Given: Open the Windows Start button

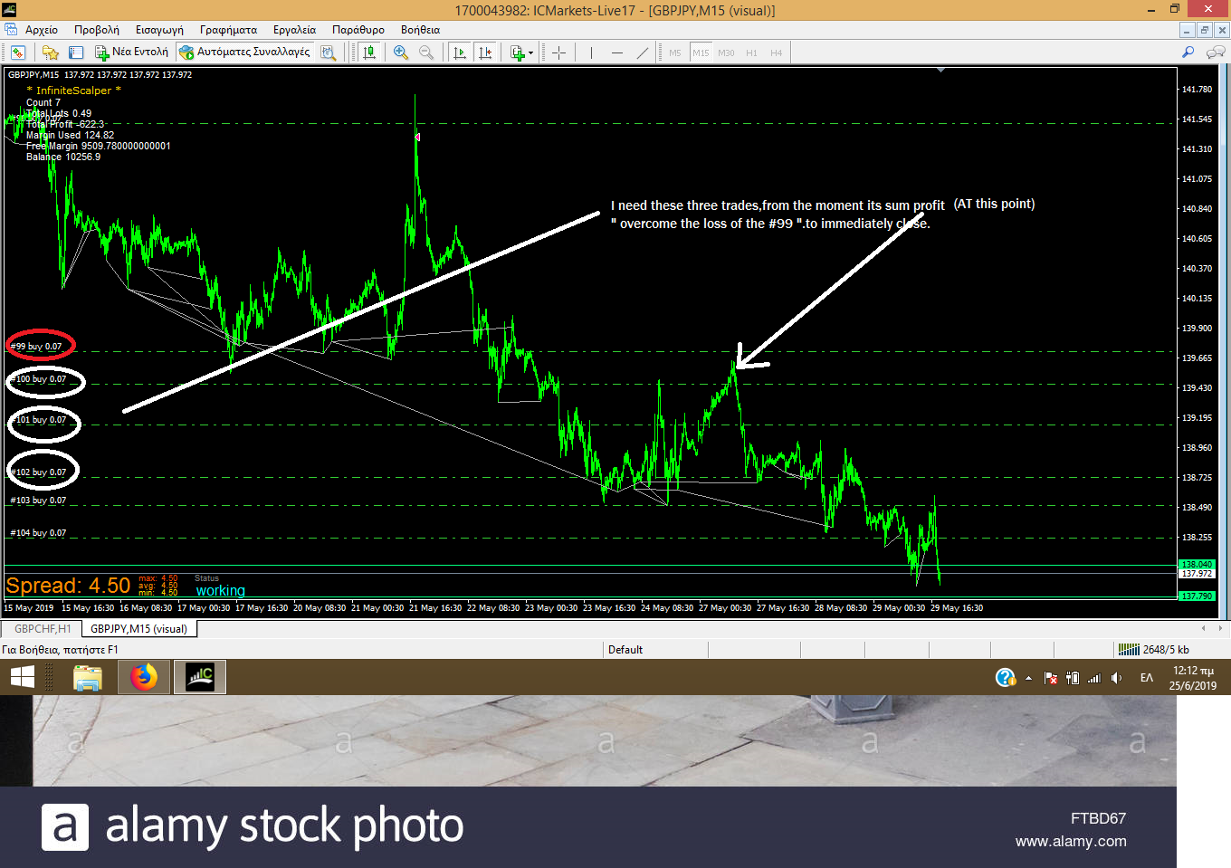Looking at the screenshot, I should coord(22,677).
